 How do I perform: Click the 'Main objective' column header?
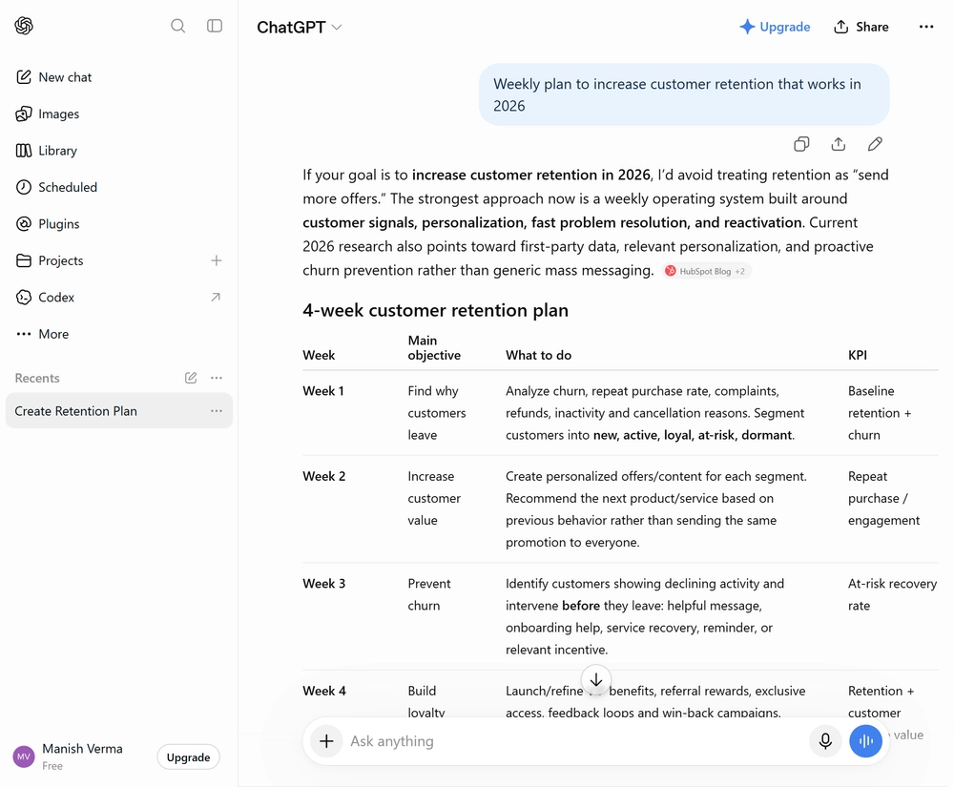[x=434, y=348]
